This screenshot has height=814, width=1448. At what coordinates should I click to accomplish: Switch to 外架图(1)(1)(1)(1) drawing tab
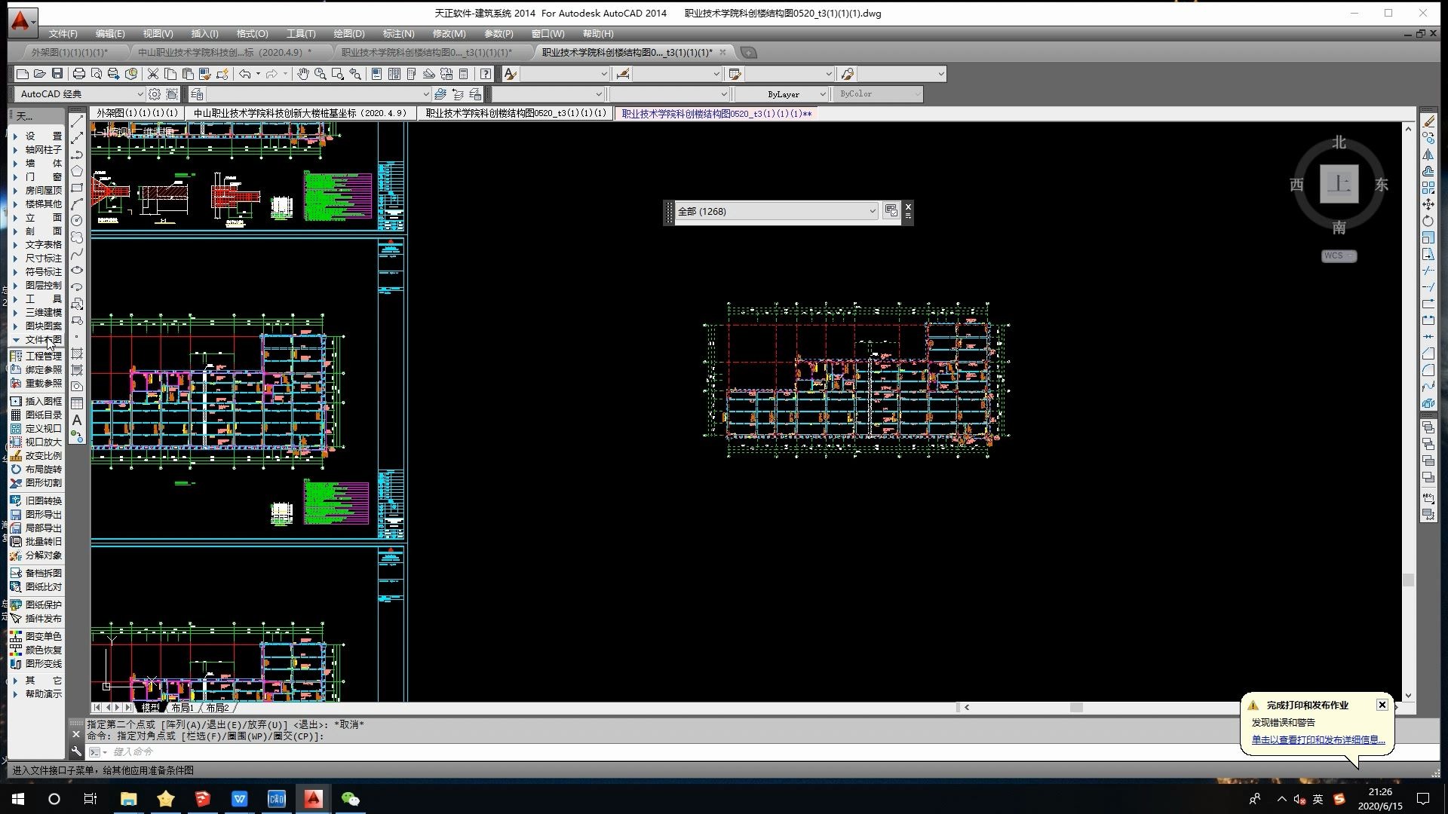(x=137, y=113)
